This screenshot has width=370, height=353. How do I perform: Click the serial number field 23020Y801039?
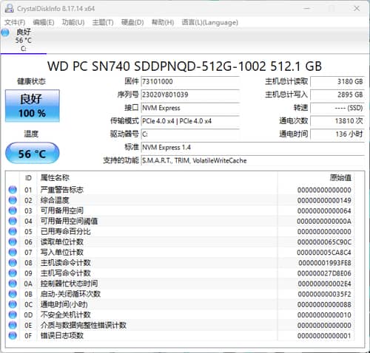pos(190,95)
